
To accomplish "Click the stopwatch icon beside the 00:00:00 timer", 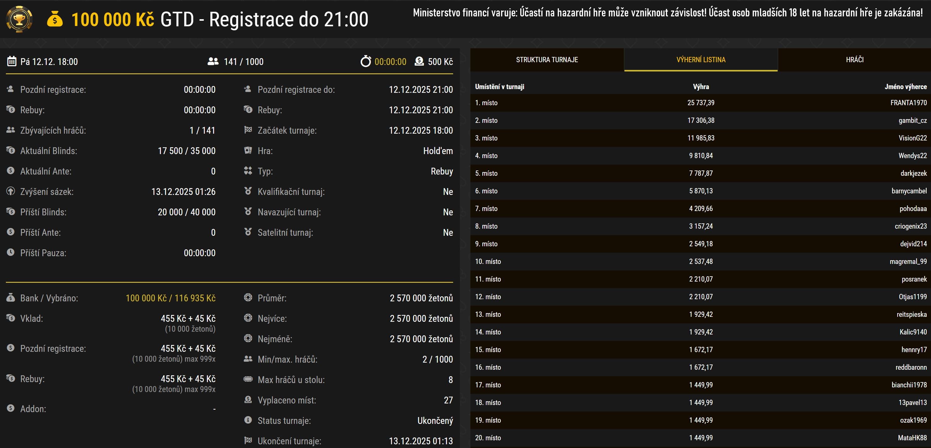I will coord(366,61).
